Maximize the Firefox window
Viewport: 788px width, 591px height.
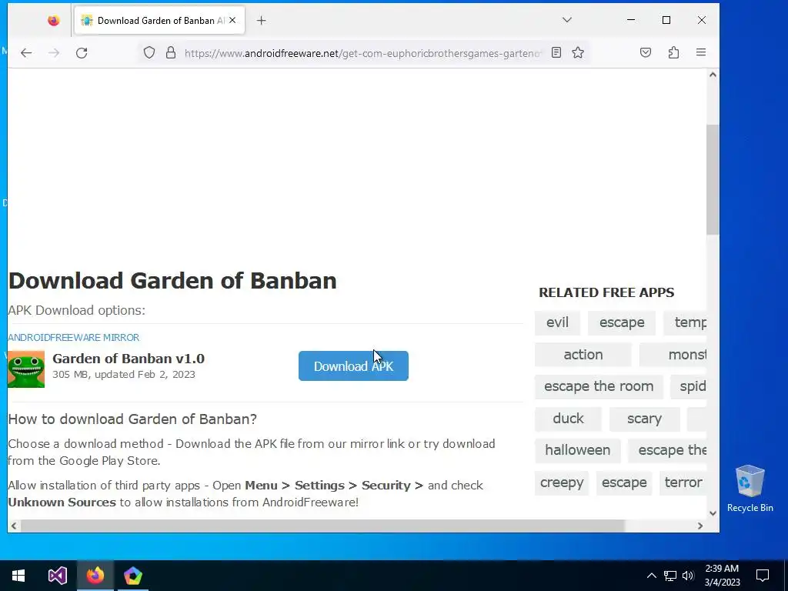click(666, 20)
